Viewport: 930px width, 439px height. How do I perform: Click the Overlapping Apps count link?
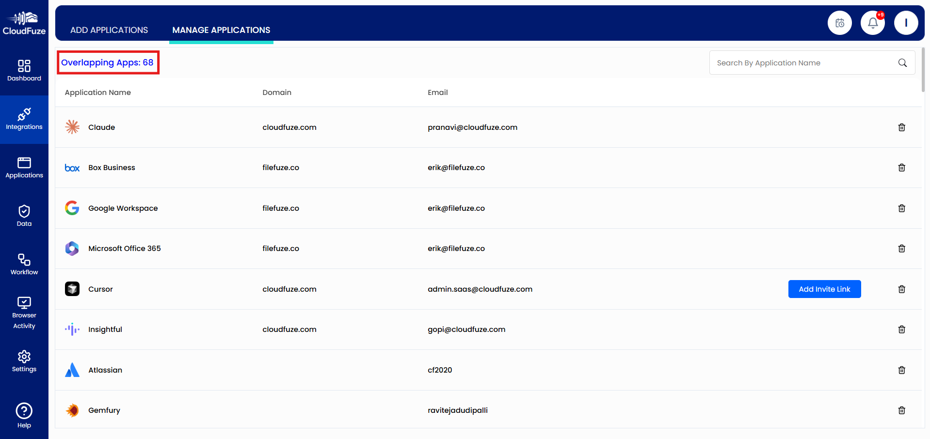(108, 63)
